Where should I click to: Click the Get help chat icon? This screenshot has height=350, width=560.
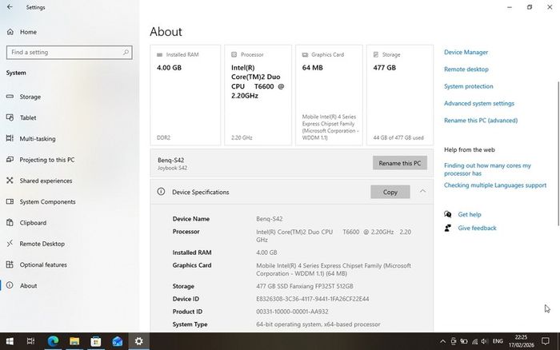click(x=447, y=214)
